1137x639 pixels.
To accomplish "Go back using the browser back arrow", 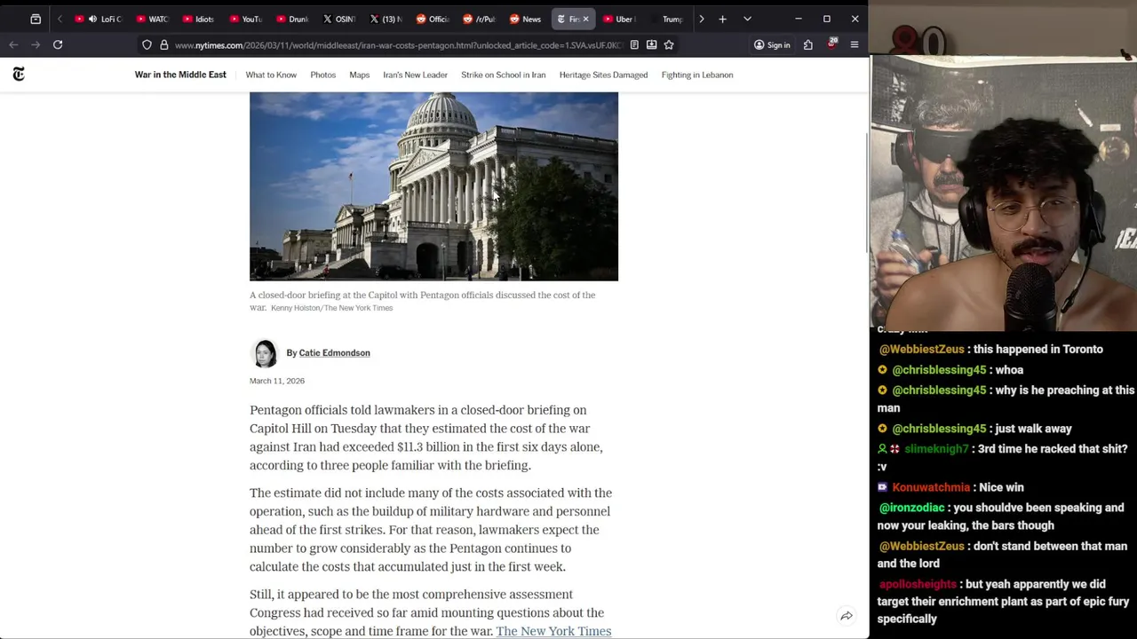I will [x=13, y=44].
